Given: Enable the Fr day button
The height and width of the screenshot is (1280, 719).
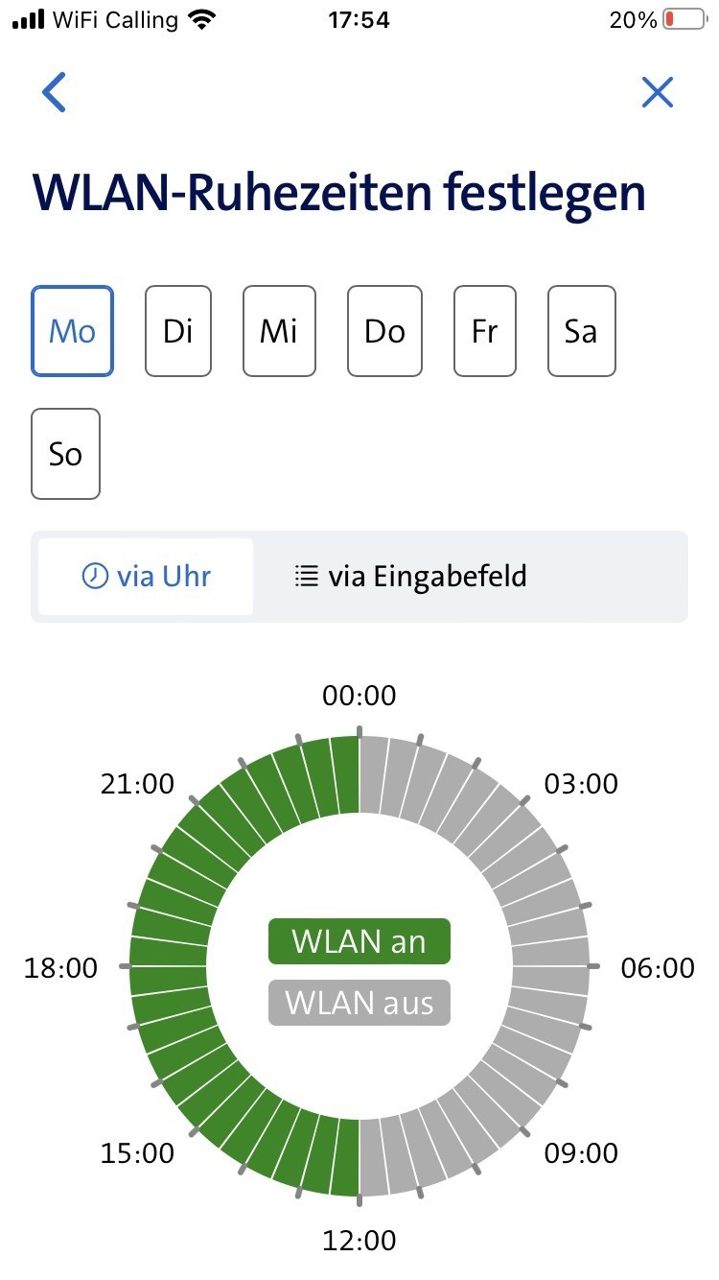Looking at the screenshot, I should [x=485, y=331].
